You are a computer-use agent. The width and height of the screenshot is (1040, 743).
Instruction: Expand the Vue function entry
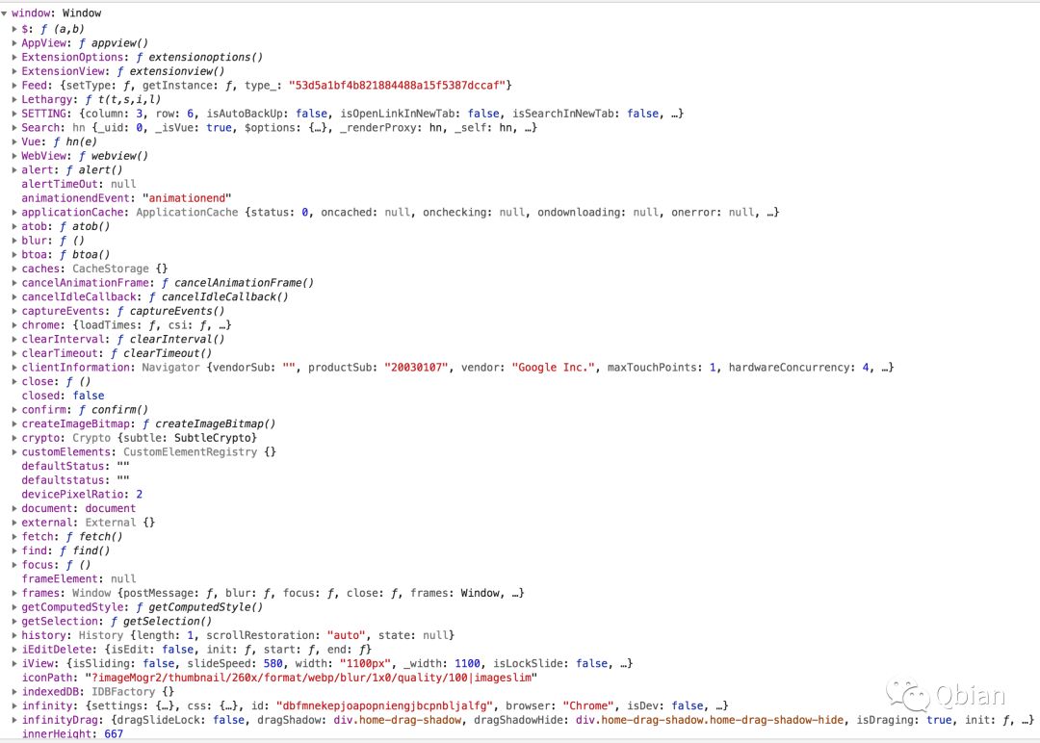(13, 141)
